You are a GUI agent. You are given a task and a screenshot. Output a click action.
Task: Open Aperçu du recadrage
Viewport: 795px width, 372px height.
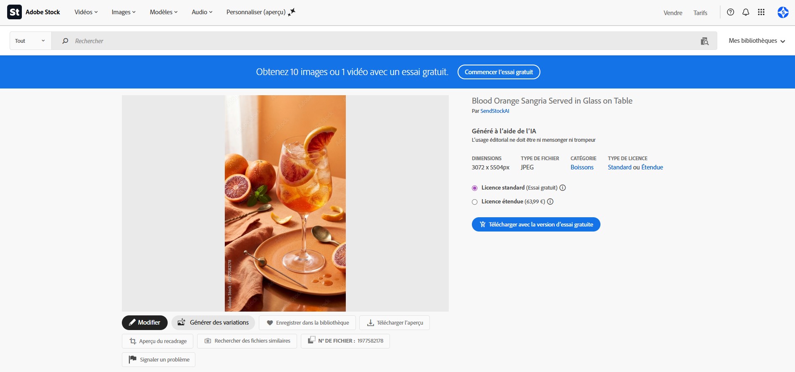(158, 341)
